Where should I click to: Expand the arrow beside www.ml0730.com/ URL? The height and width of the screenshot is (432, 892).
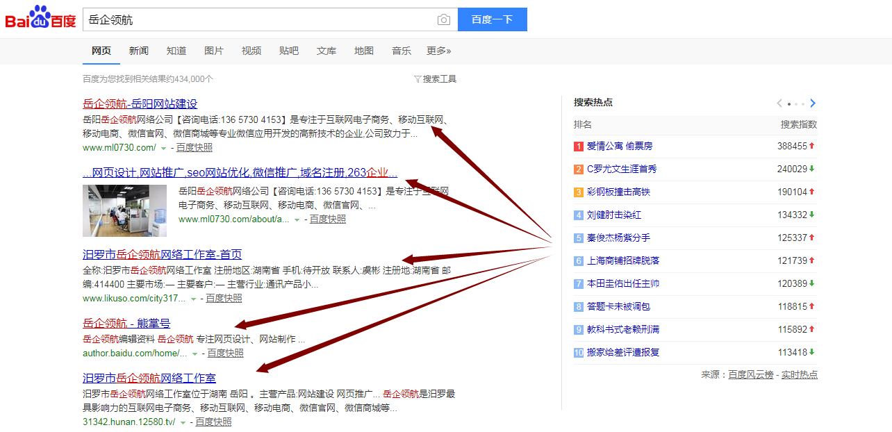tap(164, 148)
